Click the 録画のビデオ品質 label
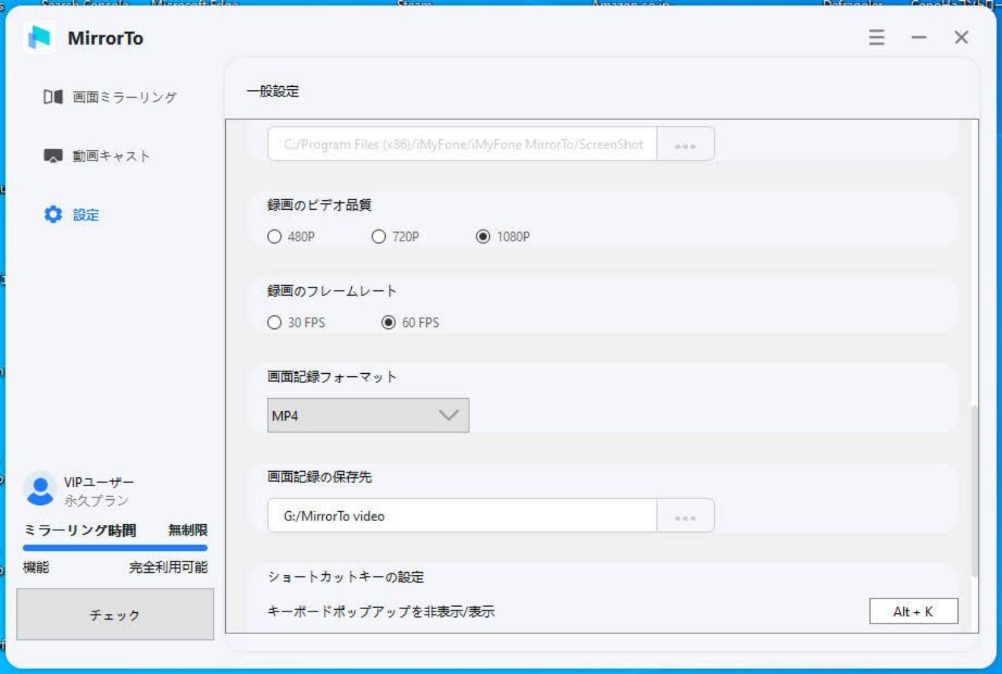The width and height of the screenshot is (1002, 674). pyautogui.click(x=319, y=205)
